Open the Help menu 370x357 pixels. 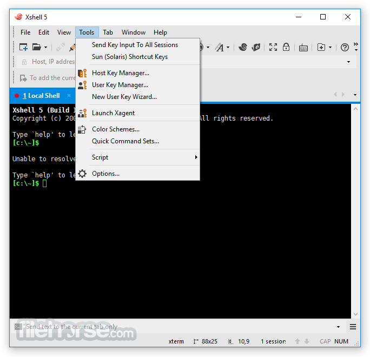click(x=160, y=32)
